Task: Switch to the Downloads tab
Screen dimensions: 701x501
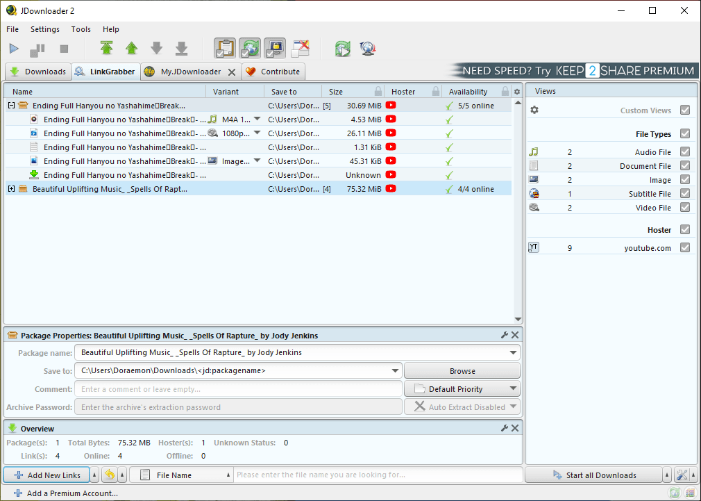Action: 38,71
